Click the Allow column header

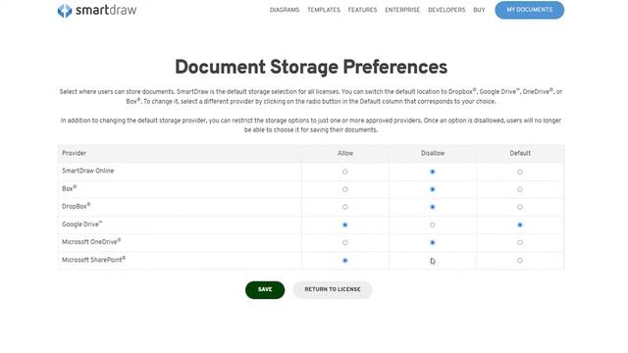coord(345,153)
